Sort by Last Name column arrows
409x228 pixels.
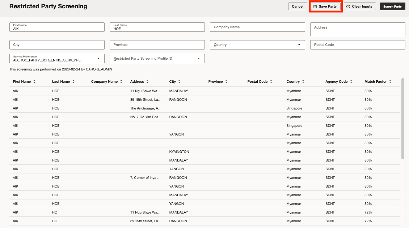pos(73,82)
